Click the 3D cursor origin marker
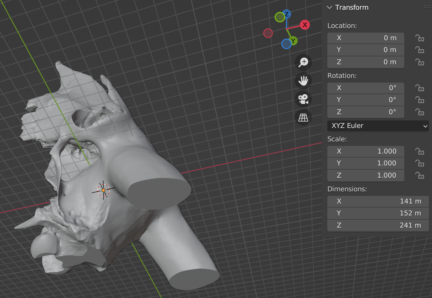Image resolution: width=432 pixels, height=298 pixels. 103,190
